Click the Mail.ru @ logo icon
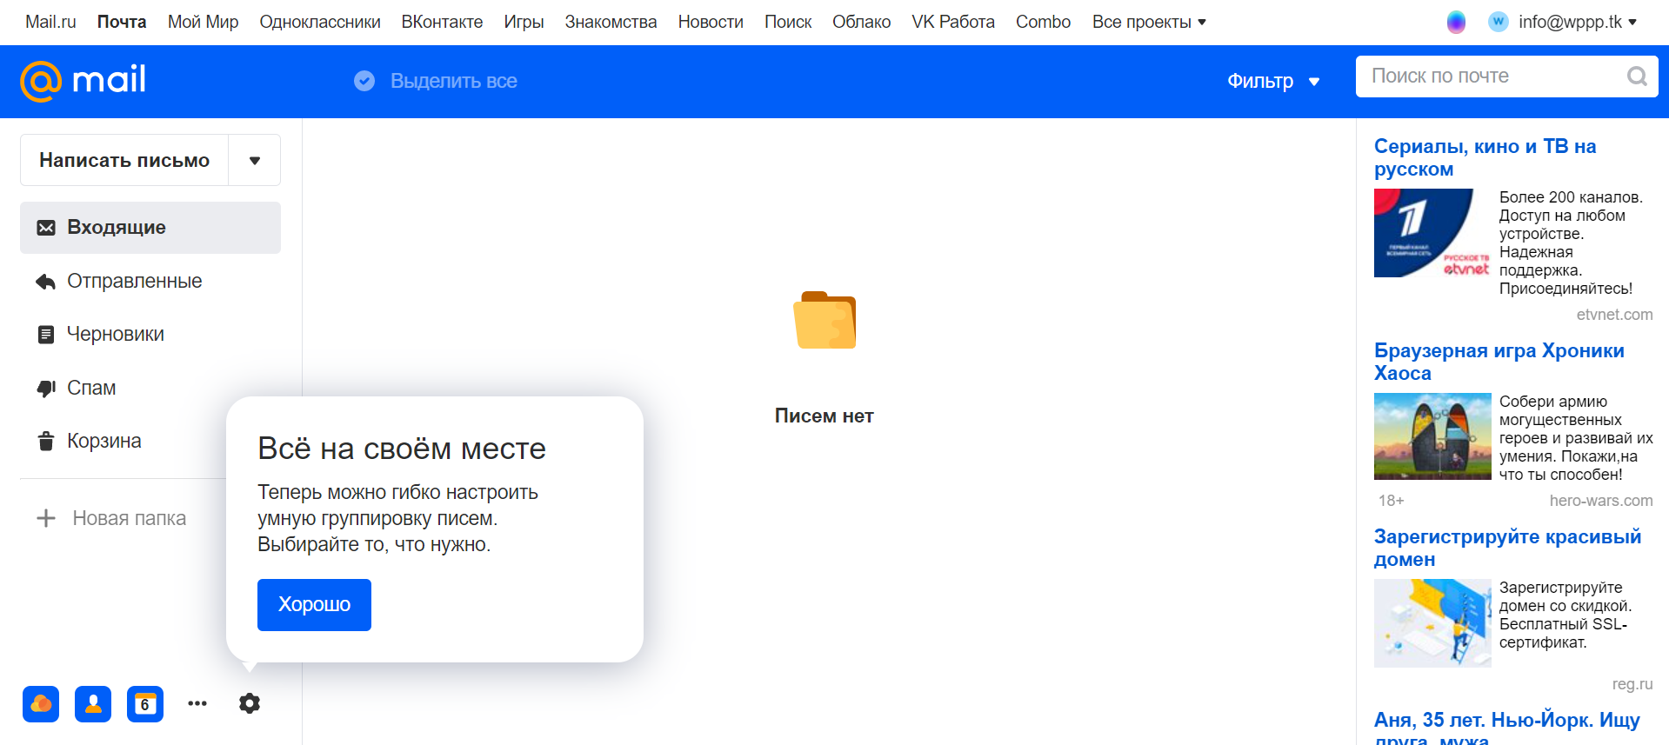Screen dimensions: 1669x745 pos(41,81)
